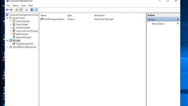Click the Task Scheduler clock icon

14,21
